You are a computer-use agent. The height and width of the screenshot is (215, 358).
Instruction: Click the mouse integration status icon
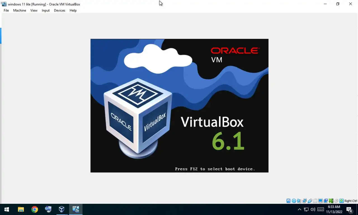(336, 201)
